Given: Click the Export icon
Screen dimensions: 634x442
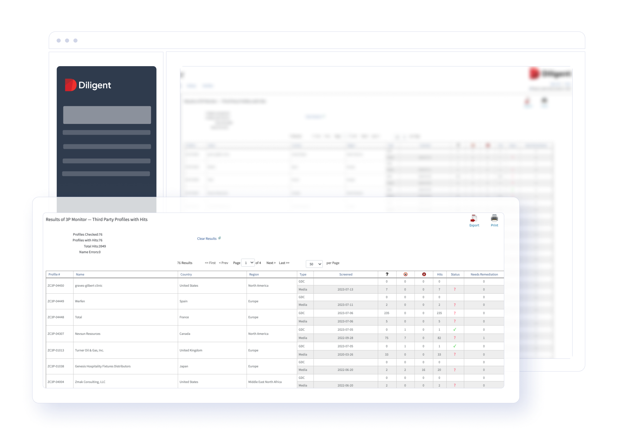Looking at the screenshot, I should [474, 218].
